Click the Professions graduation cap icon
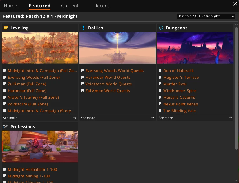 click(6, 127)
